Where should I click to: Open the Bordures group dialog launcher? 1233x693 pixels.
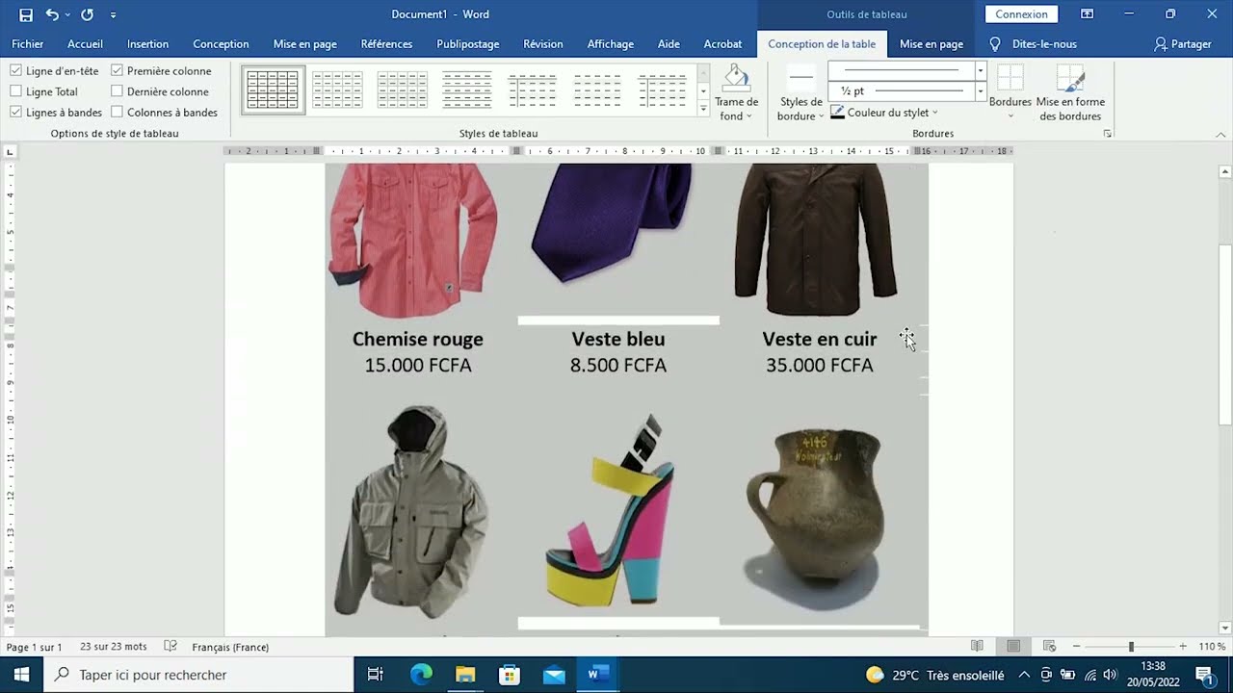1107,134
